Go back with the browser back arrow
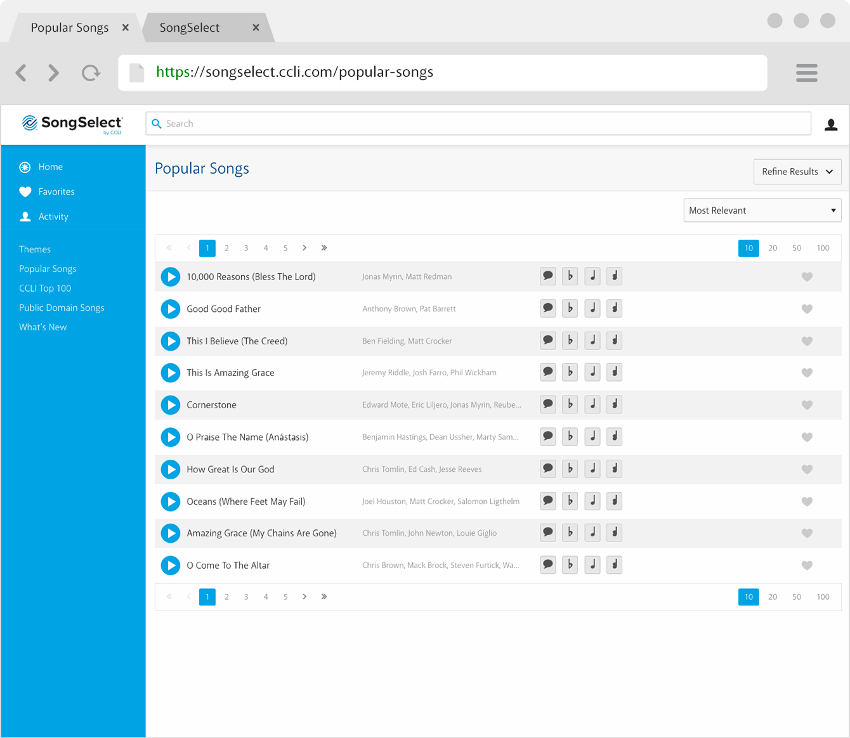 (21, 73)
